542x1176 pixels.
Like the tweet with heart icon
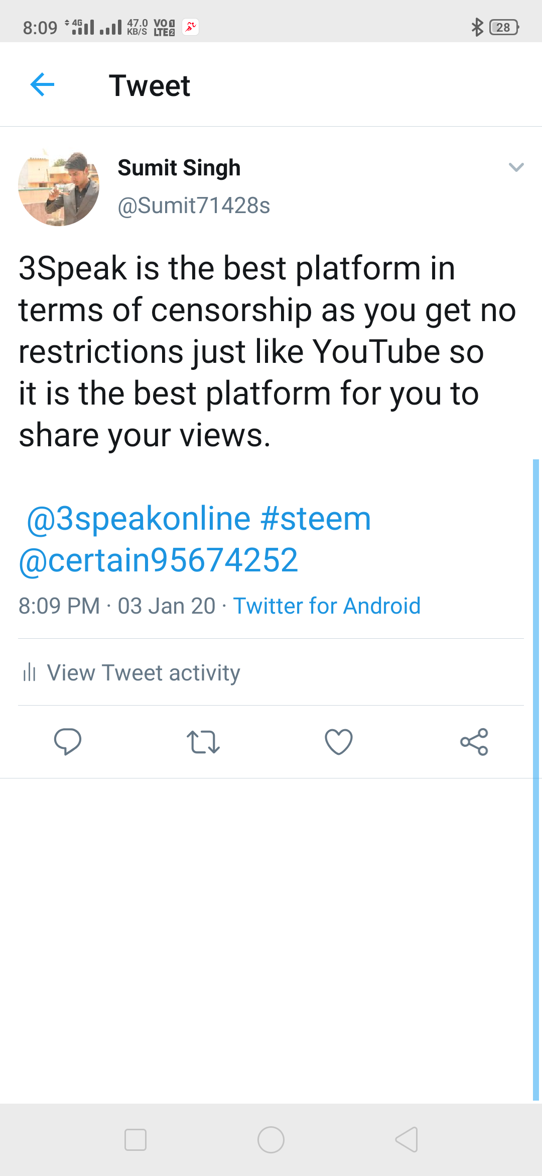[x=339, y=742]
